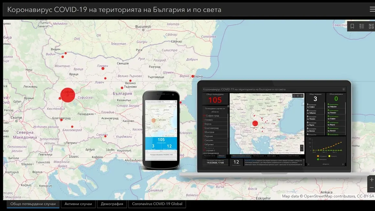The width and height of the screenshot is (375, 211).
Task: Open the OpenStreetMap contributors attribution
Action: pyautogui.click(x=328, y=196)
